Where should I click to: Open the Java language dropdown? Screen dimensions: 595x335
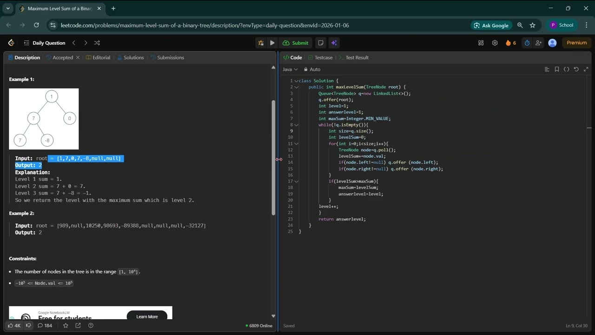pyautogui.click(x=290, y=69)
